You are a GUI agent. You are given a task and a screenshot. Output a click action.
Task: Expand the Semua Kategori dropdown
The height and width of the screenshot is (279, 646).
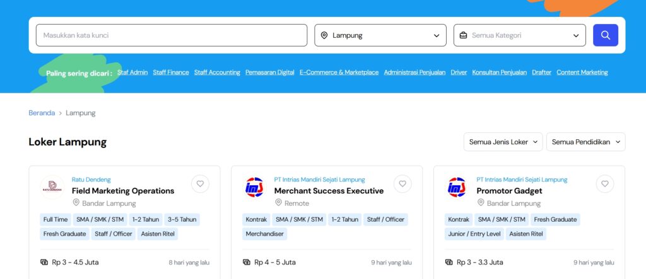[x=575, y=36]
